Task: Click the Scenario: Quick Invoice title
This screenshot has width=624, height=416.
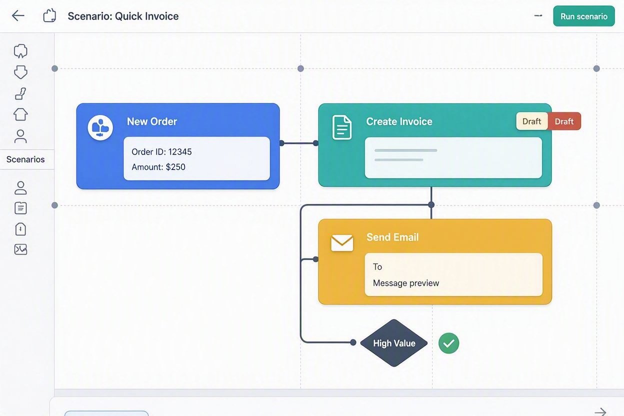Action: click(x=123, y=16)
